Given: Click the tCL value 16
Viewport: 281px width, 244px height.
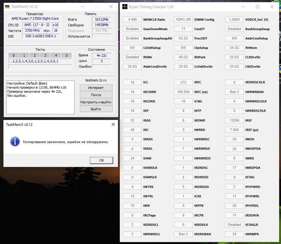Looking at the screenshot, I should click(x=132, y=82).
